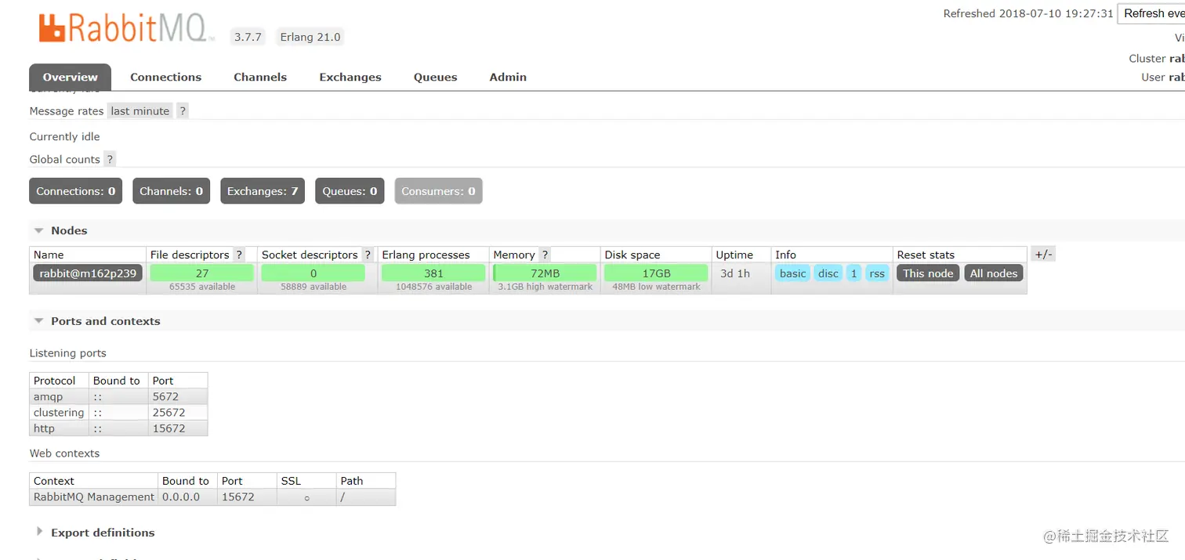Reset stats for This node
1185x560 pixels.
(928, 273)
